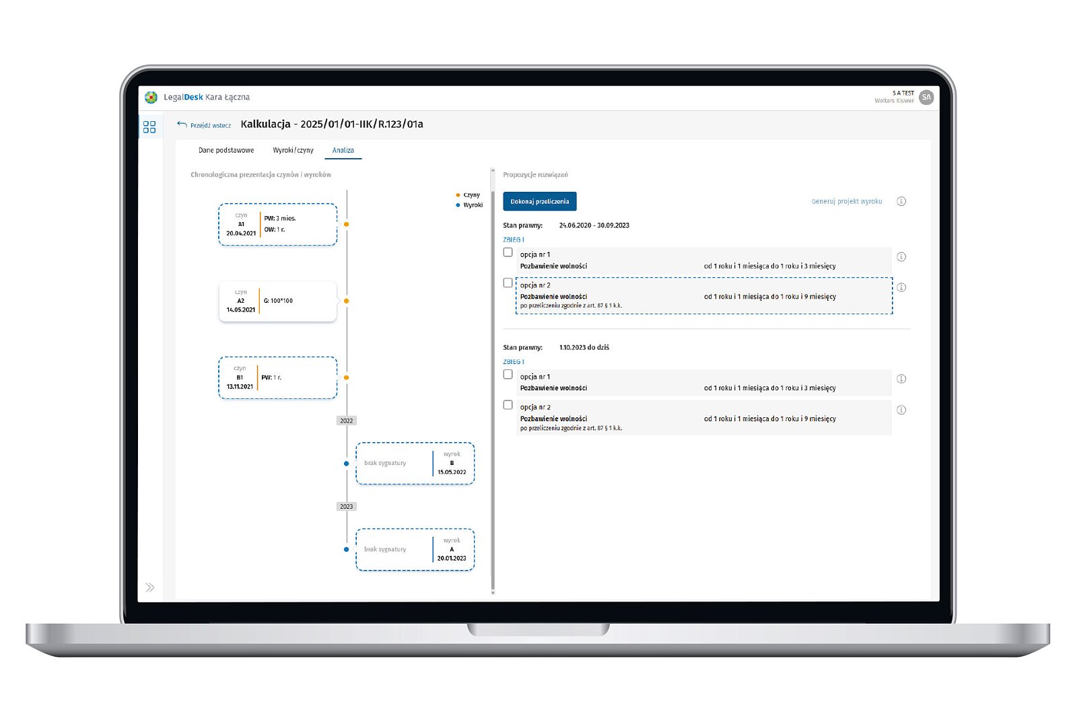Collapse the first ZBIEG I section

[x=514, y=240]
